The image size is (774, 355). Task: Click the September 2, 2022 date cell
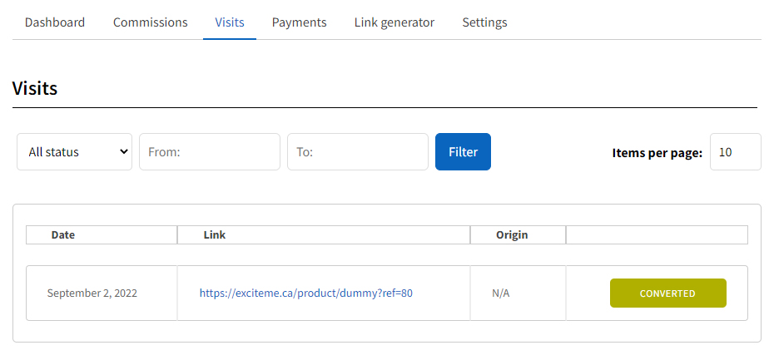92,293
